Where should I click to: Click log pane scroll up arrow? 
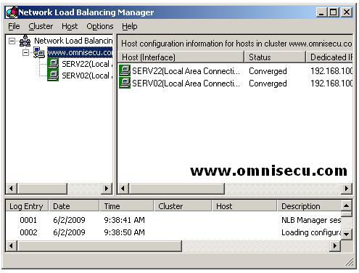347,206
